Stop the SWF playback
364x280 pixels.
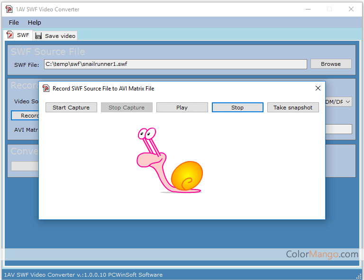pos(237,108)
